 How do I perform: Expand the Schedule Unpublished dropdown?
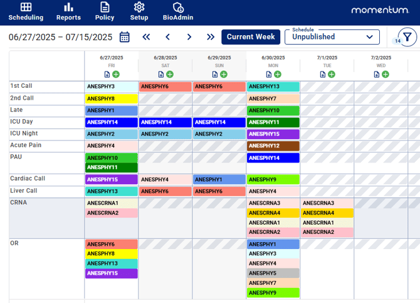pyautogui.click(x=332, y=37)
